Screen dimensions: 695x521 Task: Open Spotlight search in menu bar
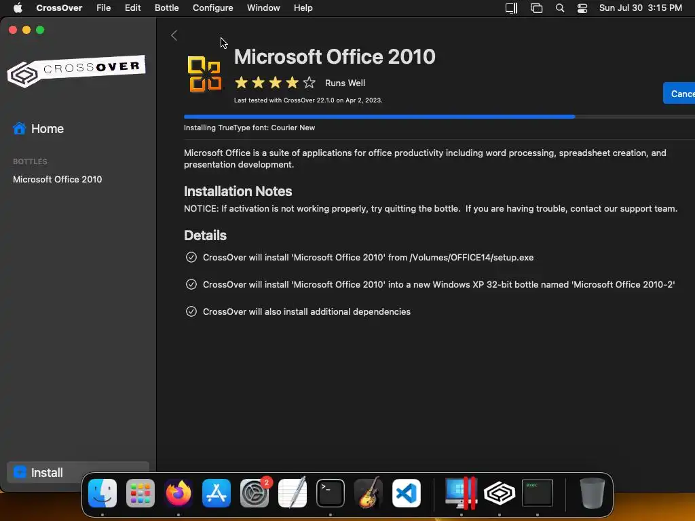[560, 8]
